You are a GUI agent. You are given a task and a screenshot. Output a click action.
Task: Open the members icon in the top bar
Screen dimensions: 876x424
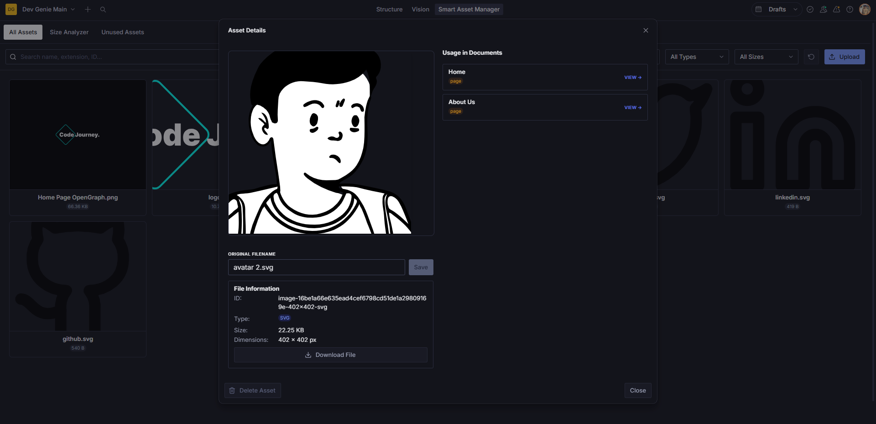pyautogui.click(x=823, y=9)
